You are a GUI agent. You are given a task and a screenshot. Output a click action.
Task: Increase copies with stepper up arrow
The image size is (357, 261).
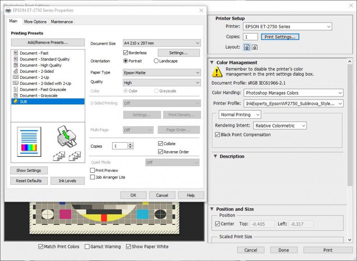pos(130,144)
